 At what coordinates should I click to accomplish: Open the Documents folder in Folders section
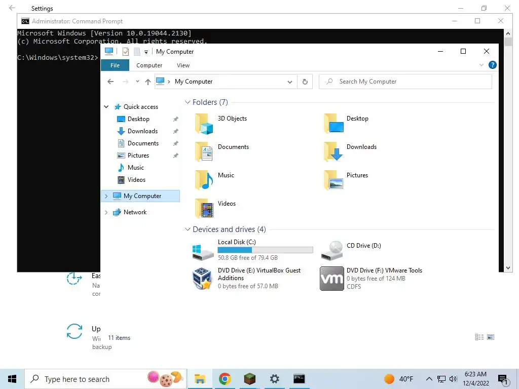click(x=204, y=152)
